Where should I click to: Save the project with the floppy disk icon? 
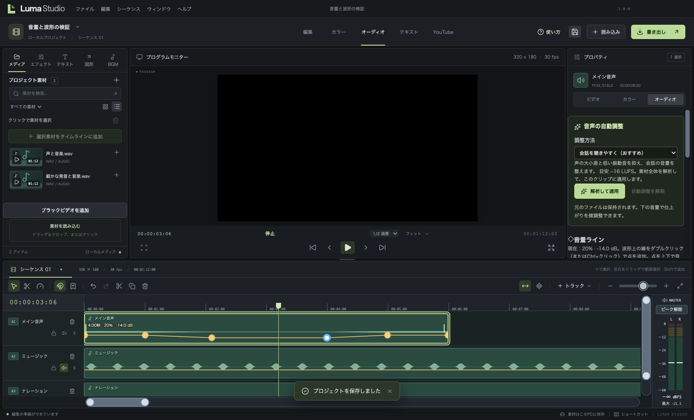[x=575, y=32]
